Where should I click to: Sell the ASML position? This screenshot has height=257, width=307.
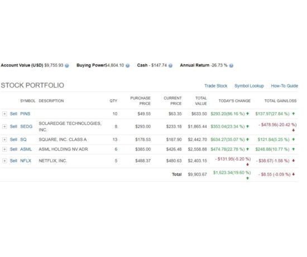tap(13, 149)
